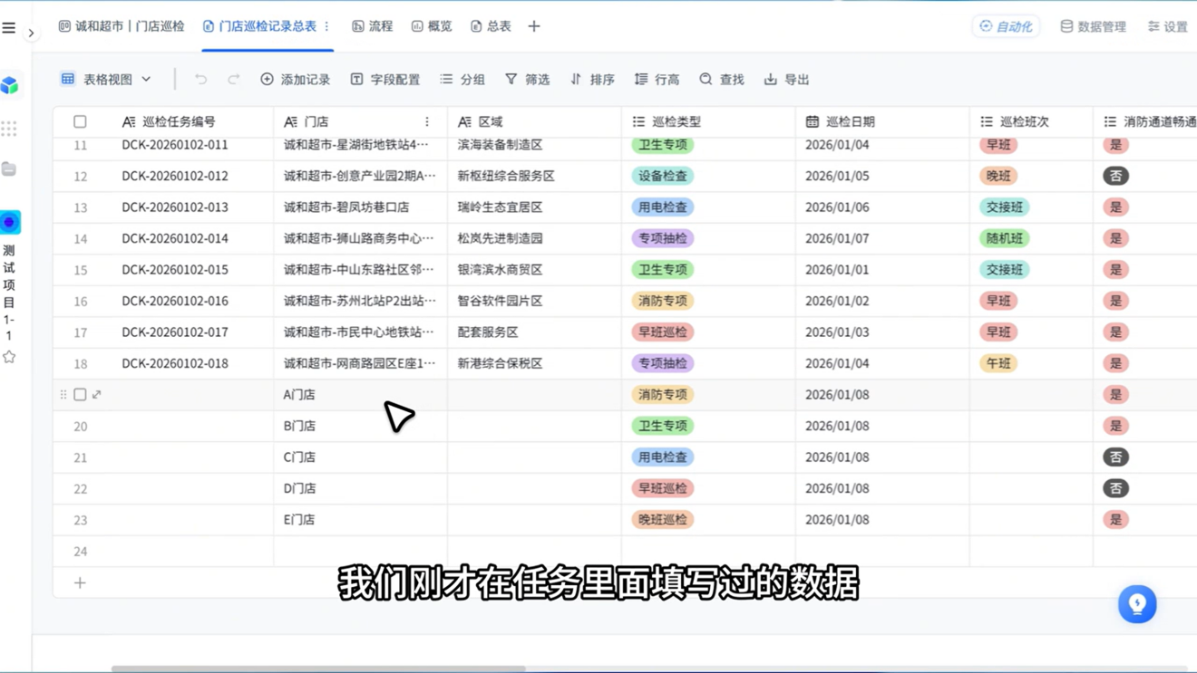Click the 否 tag in the D门店 row
Viewport: 1197px width, 673px height.
pos(1115,488)
